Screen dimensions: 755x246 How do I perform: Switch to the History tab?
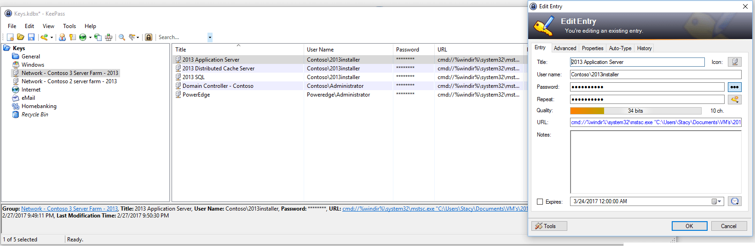(x=644, y=48)
